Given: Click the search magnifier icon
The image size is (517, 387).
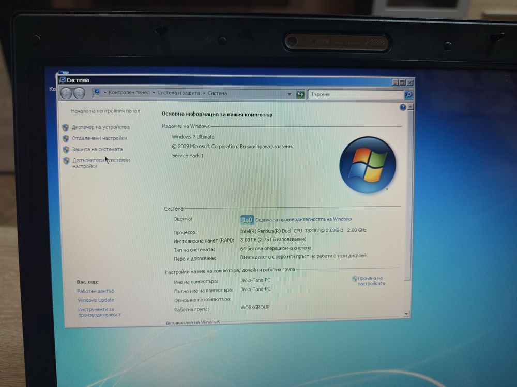Looking at the screenshot, I should point(408,95).
